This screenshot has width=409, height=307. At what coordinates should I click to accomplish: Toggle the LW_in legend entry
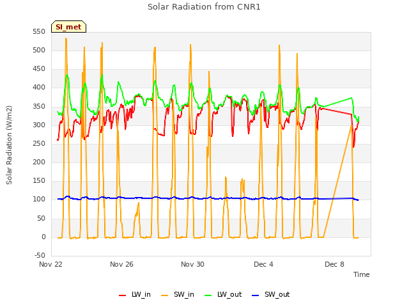pyautogui.click(x=135, y=294)
